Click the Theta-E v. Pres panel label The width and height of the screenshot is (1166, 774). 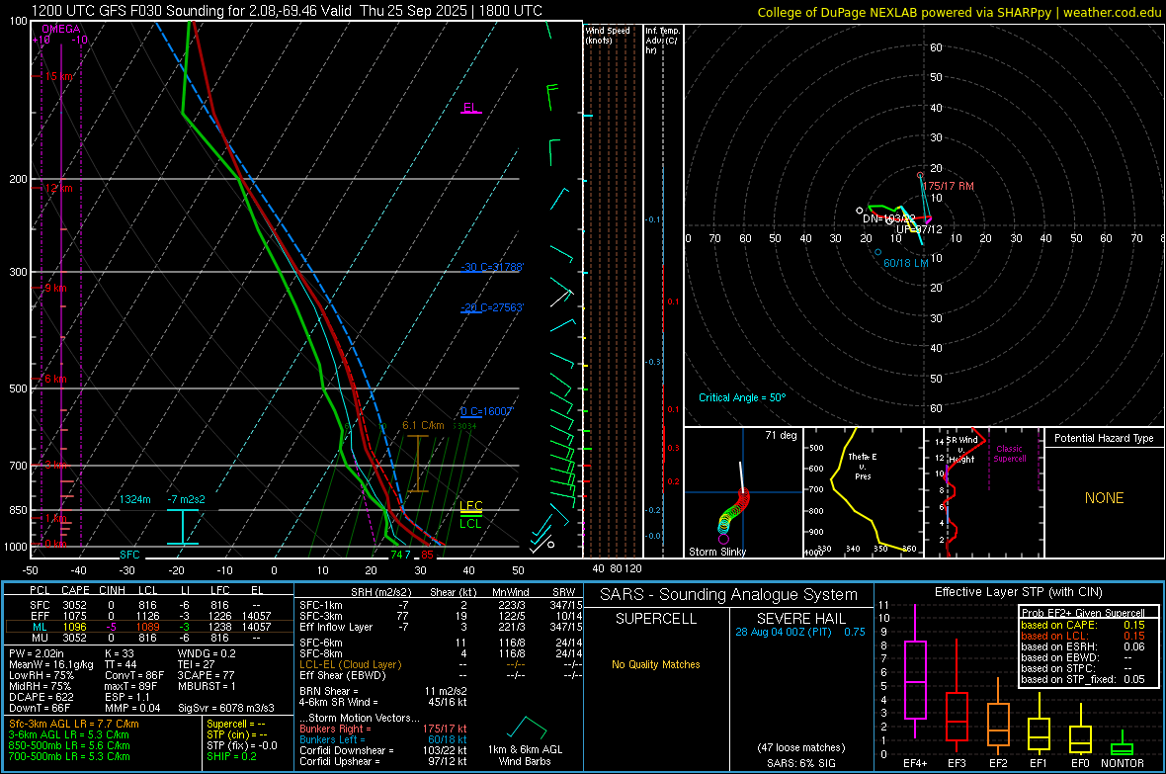[863, 466]
